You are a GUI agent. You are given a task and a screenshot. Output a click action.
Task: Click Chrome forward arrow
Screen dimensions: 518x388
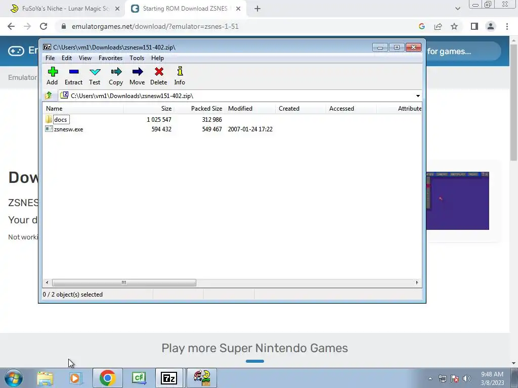click(x=27, y=26)
